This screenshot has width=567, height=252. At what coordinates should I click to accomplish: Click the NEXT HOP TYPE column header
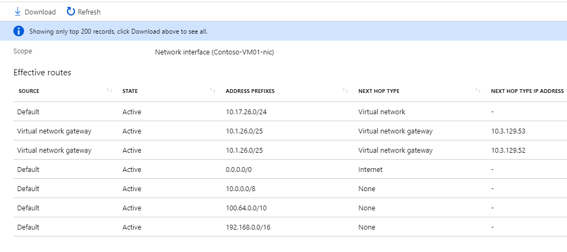click(x=379, y=91)
